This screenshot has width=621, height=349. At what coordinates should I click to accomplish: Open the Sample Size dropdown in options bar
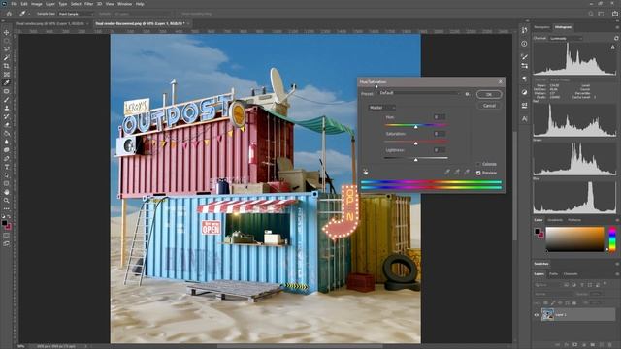76,14
